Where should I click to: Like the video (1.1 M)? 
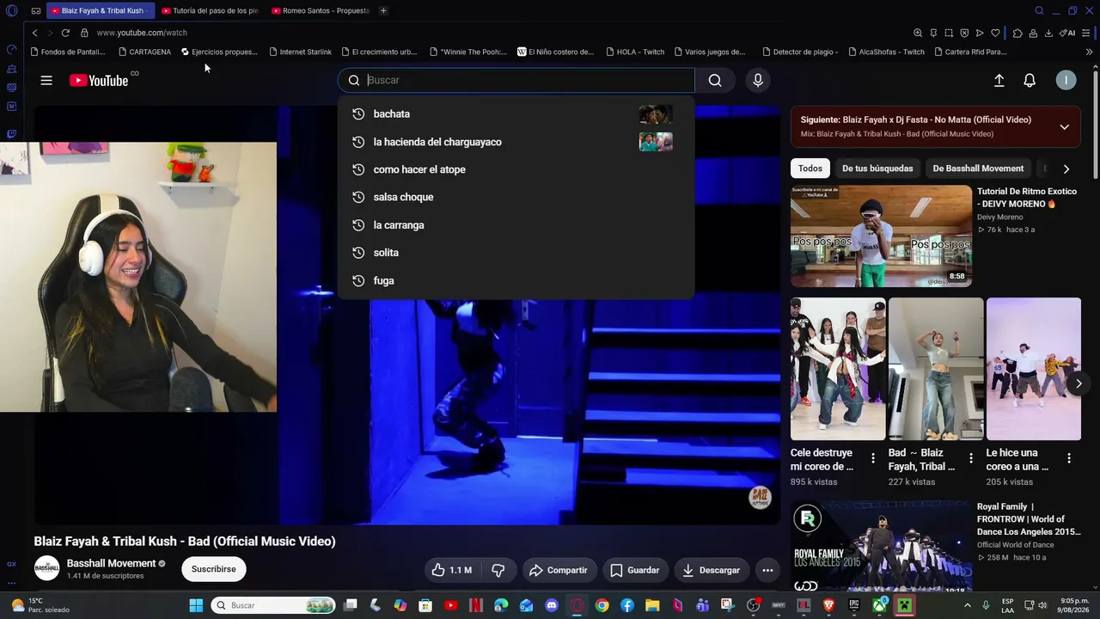tap(452, 570)
